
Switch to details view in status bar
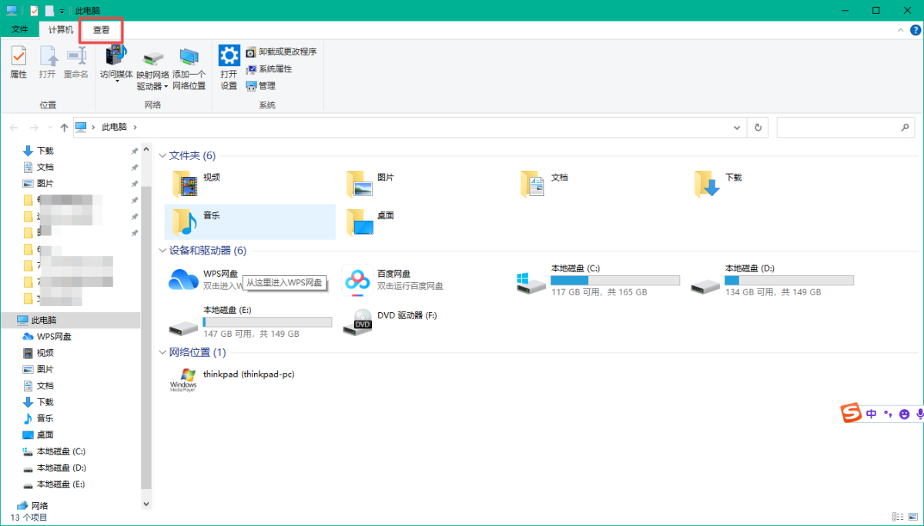[897, 517]
